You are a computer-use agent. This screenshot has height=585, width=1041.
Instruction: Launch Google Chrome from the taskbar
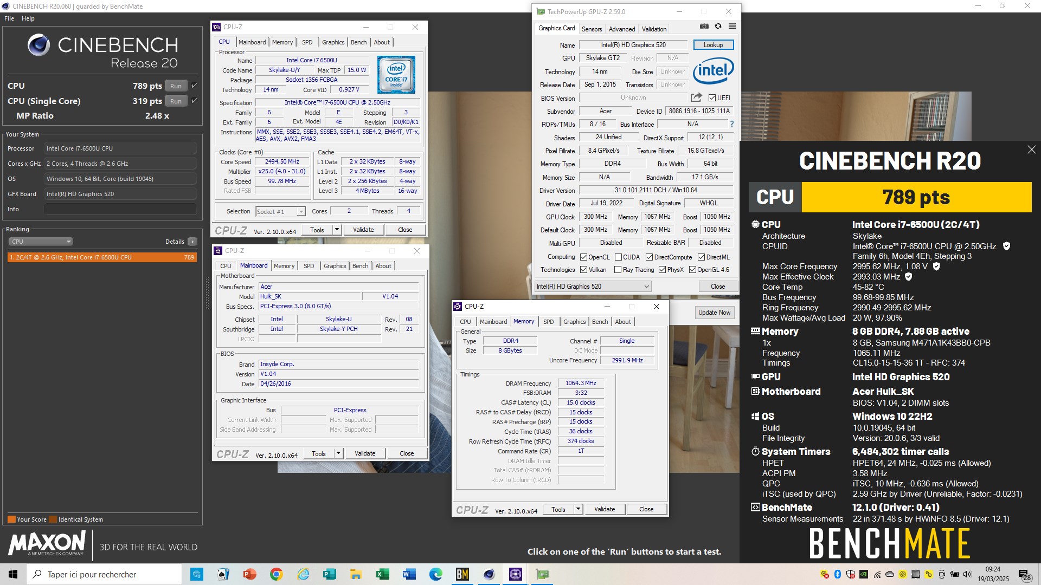(x=276, y=574)
